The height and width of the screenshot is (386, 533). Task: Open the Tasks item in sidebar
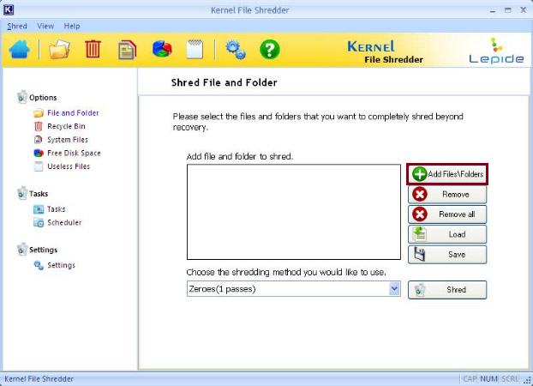(x=56, y=209)
